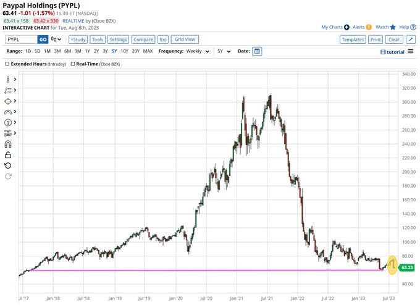420x307 pixels.
Task: Toggle the magnet snap tool
Action: [x=8, y=145]
